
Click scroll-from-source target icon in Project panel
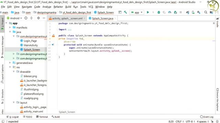[x=26, y=18]
